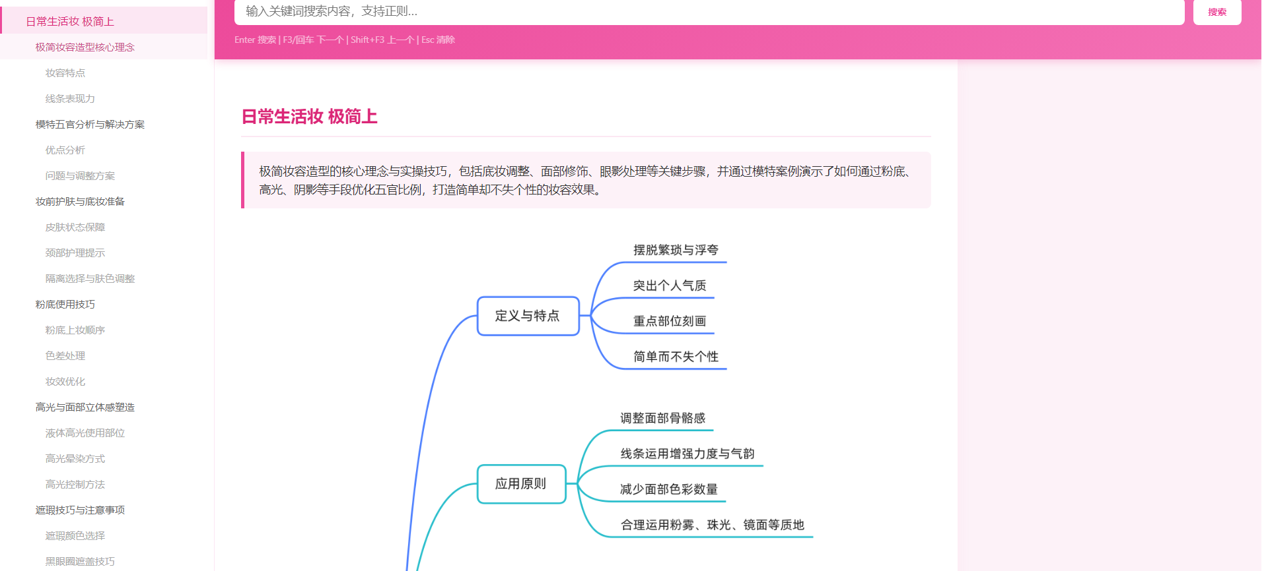1268x571 pixels.
Task: Navigate to 液体高光使用部位 item
Action: pyautogui.click(x=85, y=433)
